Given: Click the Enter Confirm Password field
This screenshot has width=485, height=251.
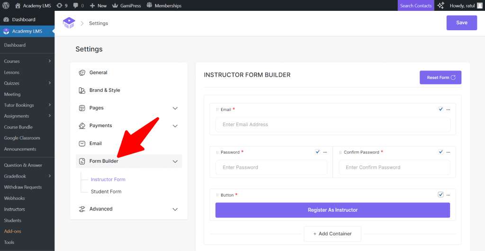Looking at the screenshot, I should (395, 167).
